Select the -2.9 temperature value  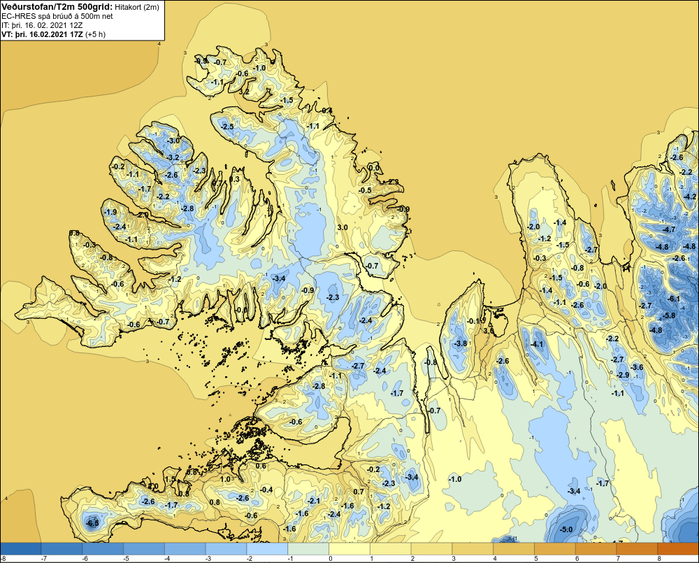coord(622,375)
